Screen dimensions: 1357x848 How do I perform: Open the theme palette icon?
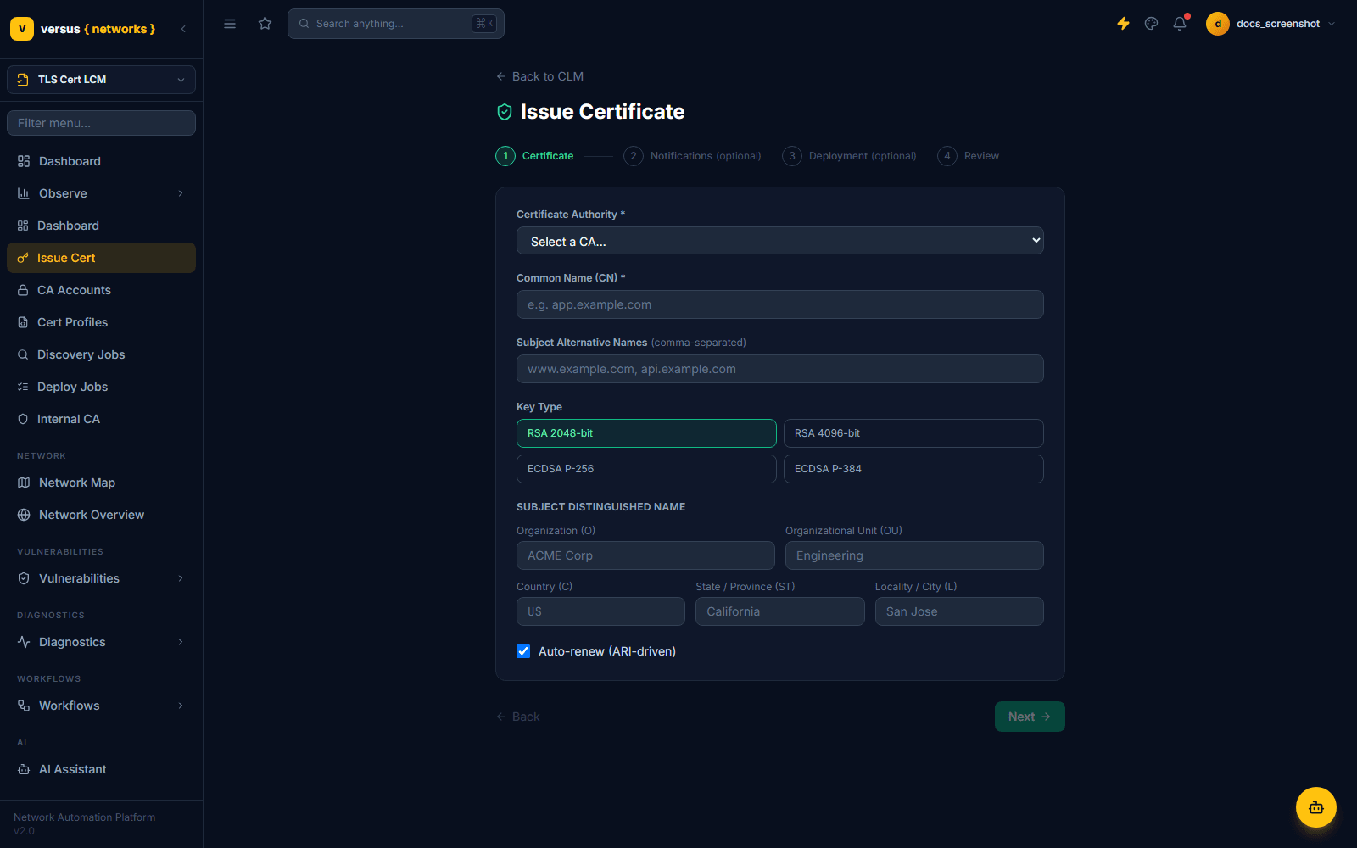coord(1151,24)
